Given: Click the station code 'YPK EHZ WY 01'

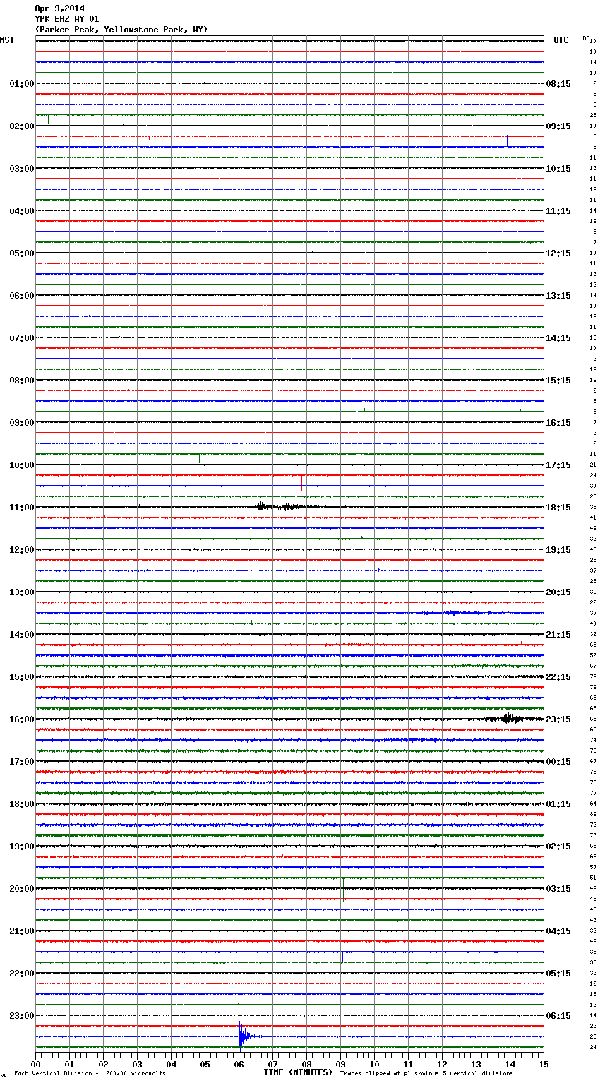Looking at the screenshot, I should tap(67, 19).
